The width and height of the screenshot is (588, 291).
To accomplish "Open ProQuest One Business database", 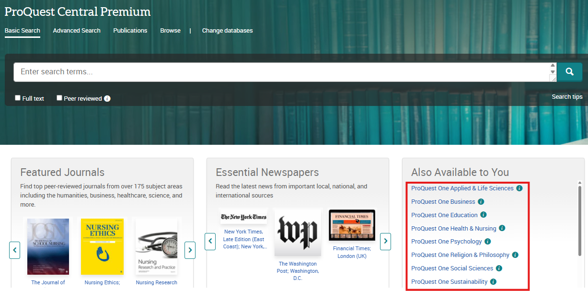I will click(x=443, y=202).
